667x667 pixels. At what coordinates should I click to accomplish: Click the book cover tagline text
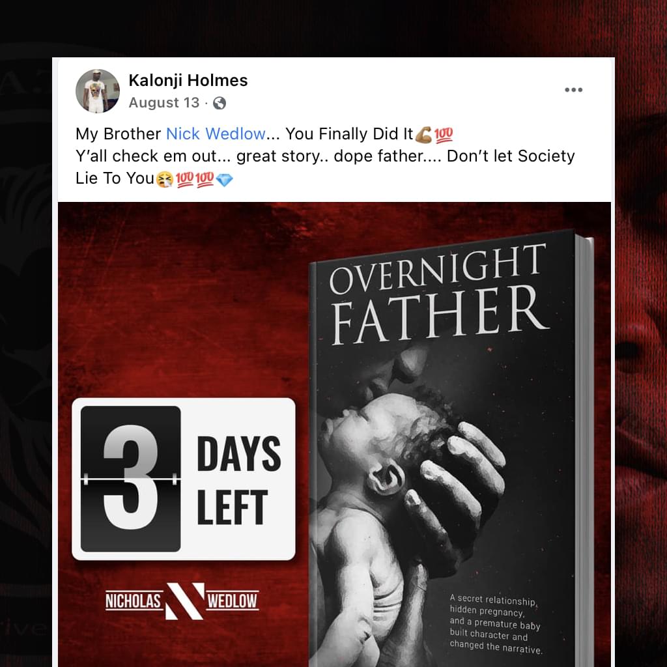(496, 624)
